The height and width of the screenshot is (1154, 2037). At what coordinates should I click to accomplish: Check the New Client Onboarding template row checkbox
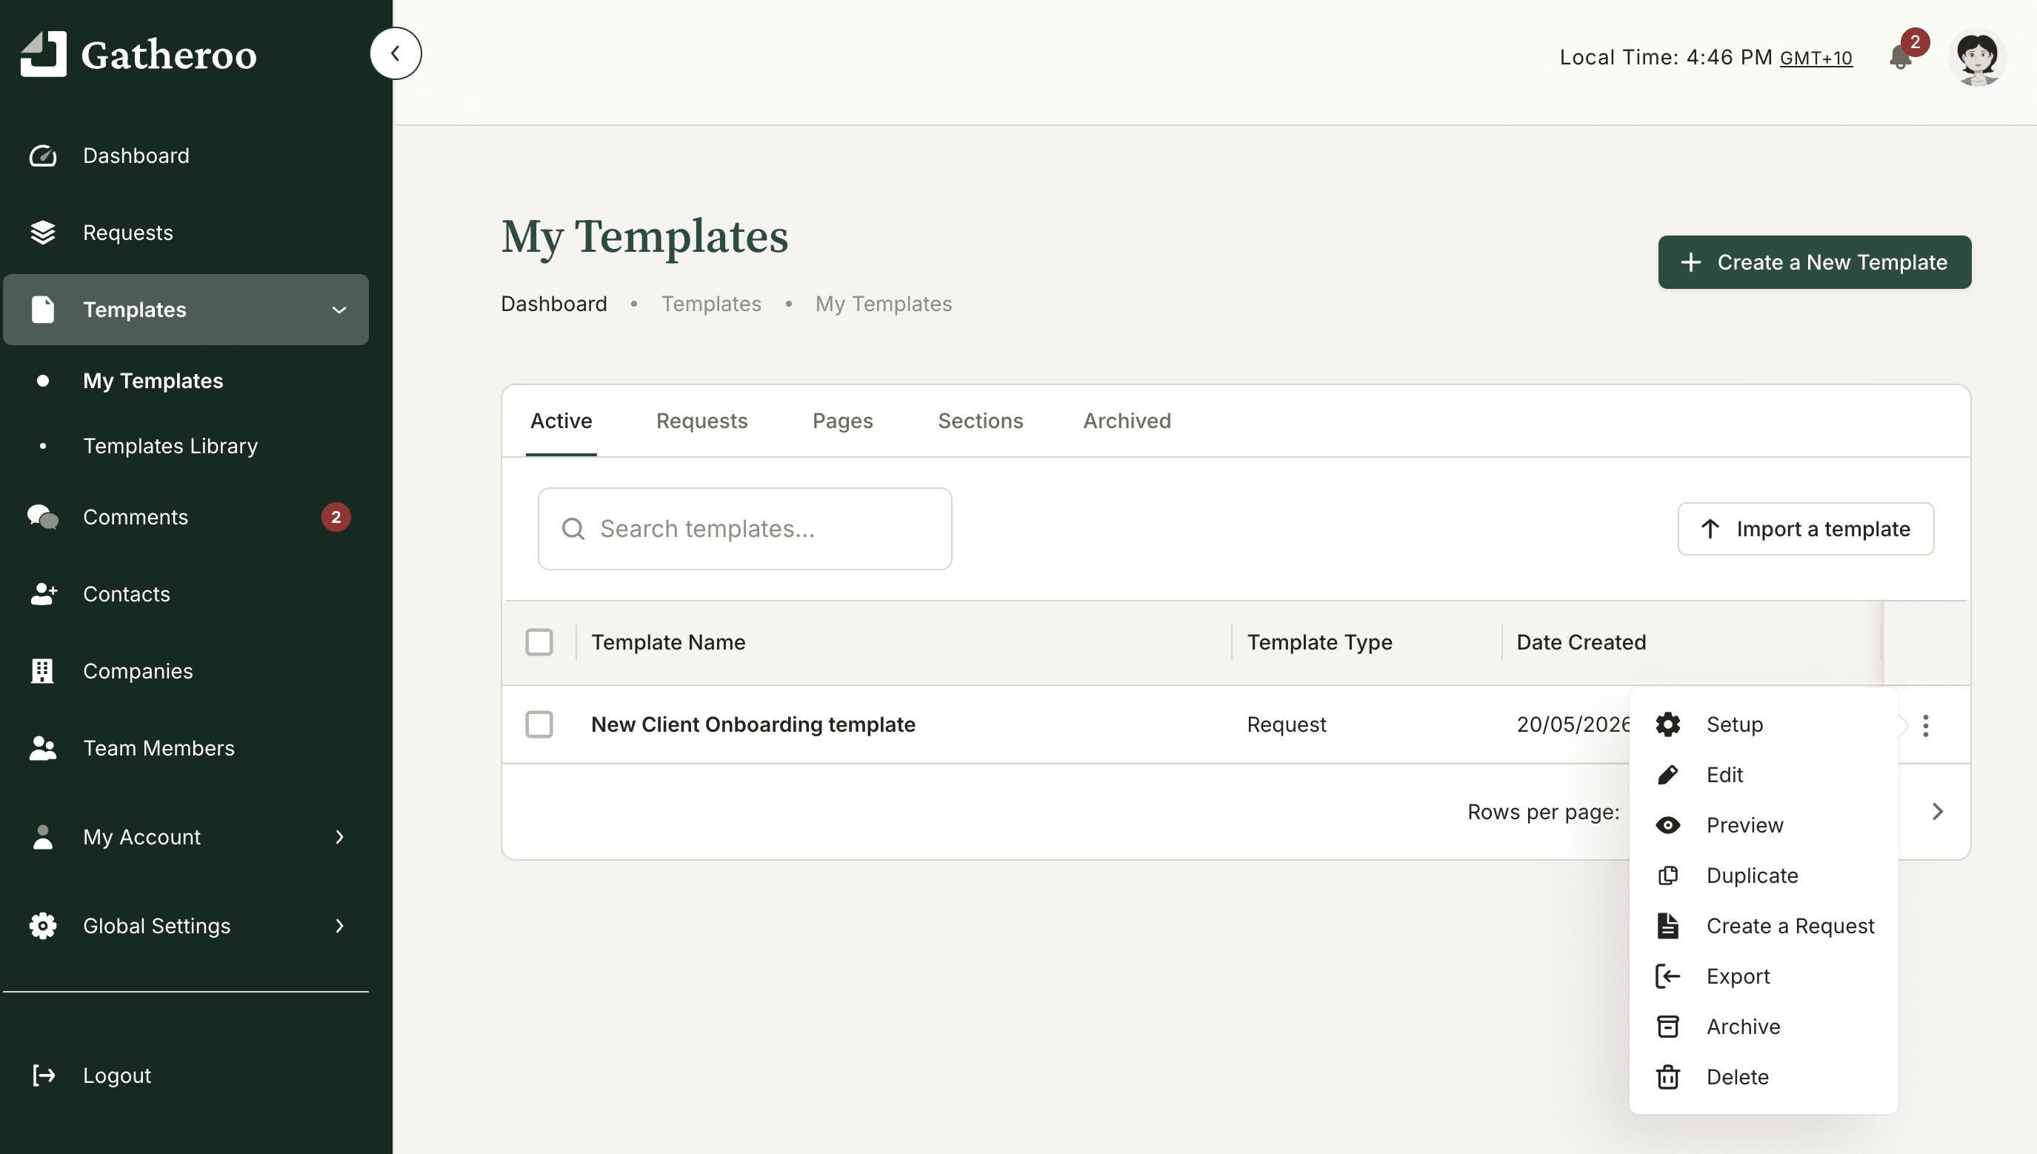tap(539, 724)
